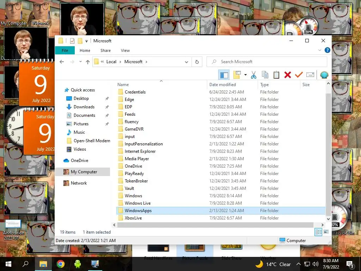The height and width of the screenshot is (271, 361).
Task: Click the Cut scissors icon
Action: (253, 75)
